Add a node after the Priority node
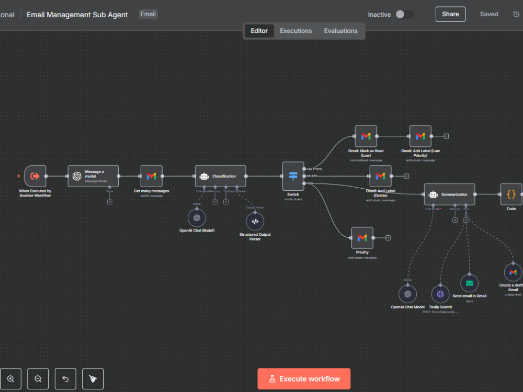This screenshot has height=392, width=523. coord(388,238)
